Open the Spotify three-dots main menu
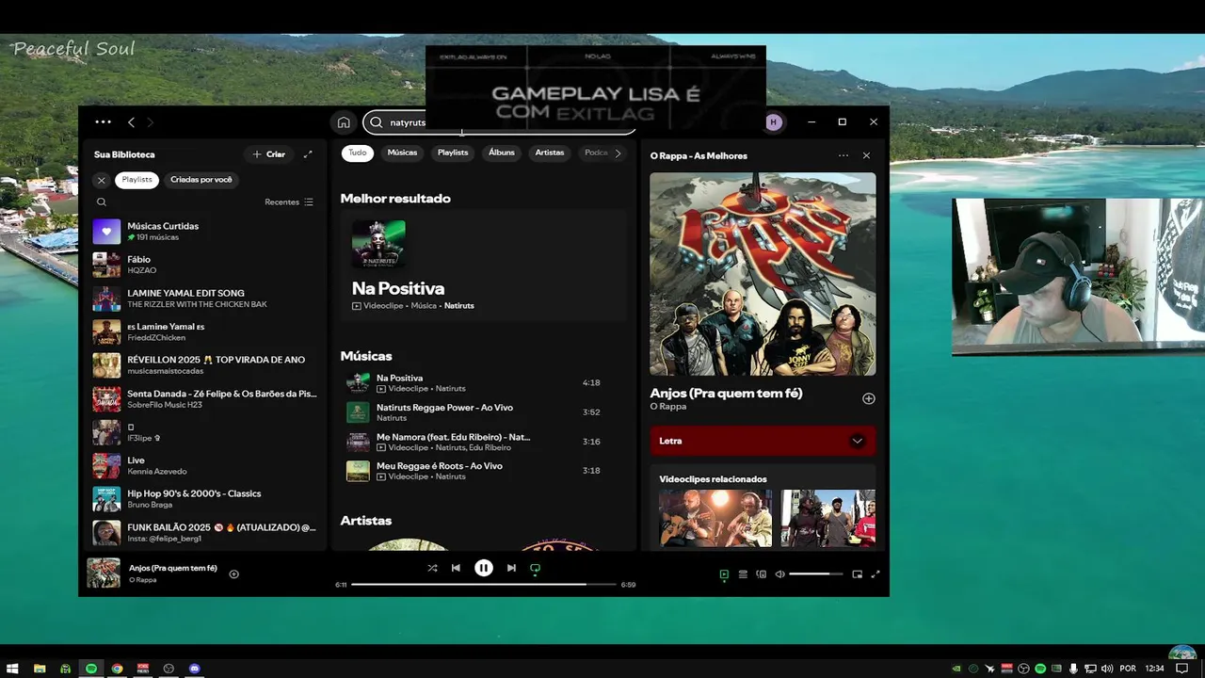The width and height of the screenshot is (1205, 678). point(103,121)
